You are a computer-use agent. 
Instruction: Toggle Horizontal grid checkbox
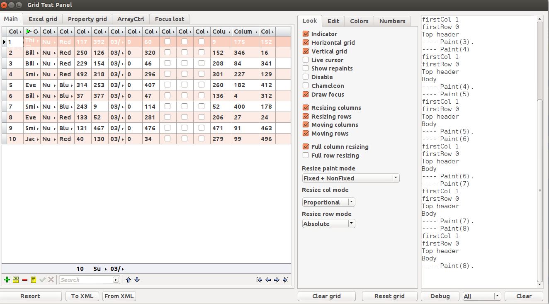click(306, 43)
